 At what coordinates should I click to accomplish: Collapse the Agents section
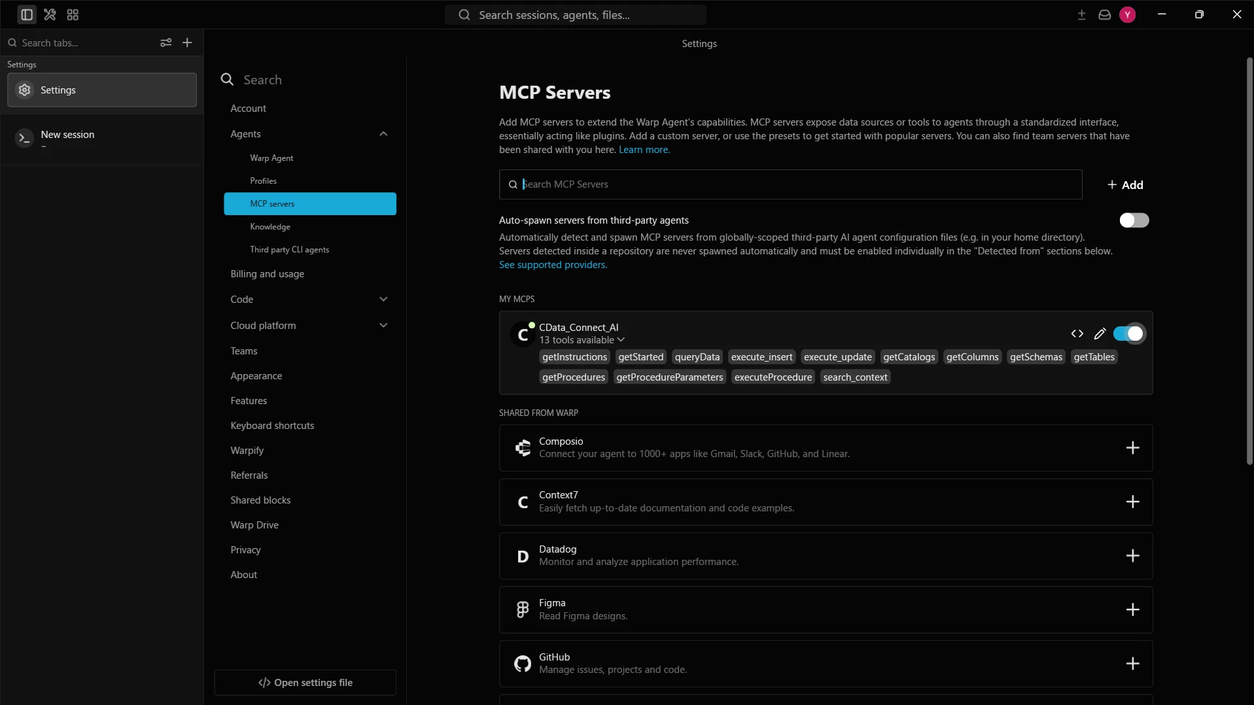pos(383,134)
